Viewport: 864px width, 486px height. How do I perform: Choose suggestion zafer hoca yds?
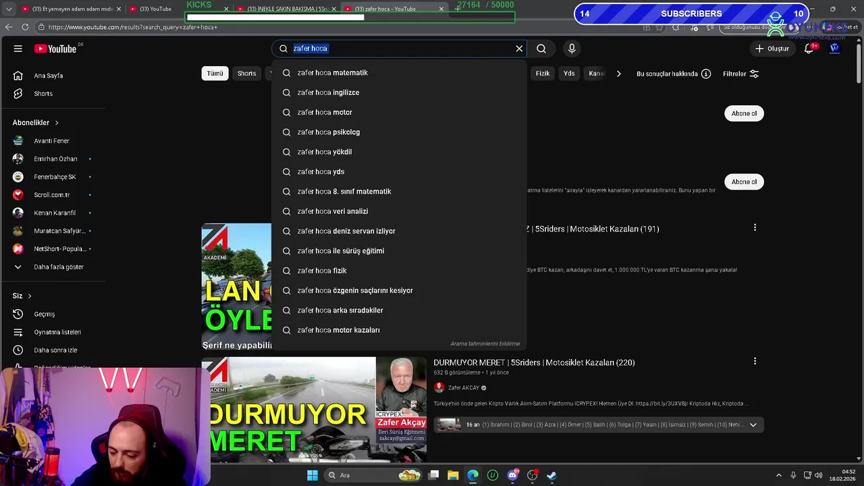[x=399, y=172]
